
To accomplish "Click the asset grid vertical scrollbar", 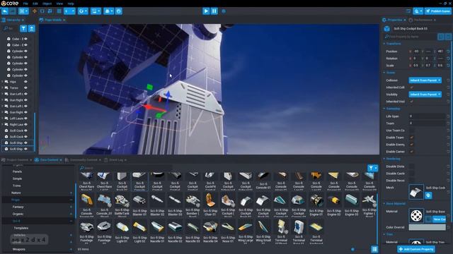I will point(377,219).
